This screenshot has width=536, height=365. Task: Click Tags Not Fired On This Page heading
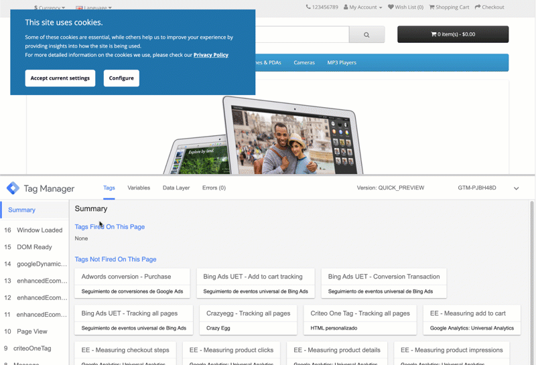coord(115,259)
